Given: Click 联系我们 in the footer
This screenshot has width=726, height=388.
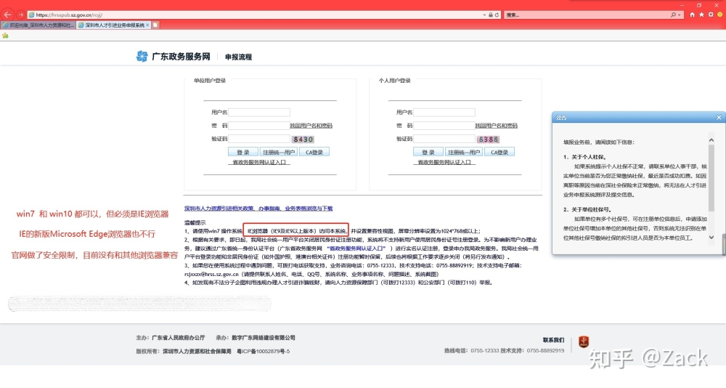Looking at the screenshot, I should click(553, 340).
